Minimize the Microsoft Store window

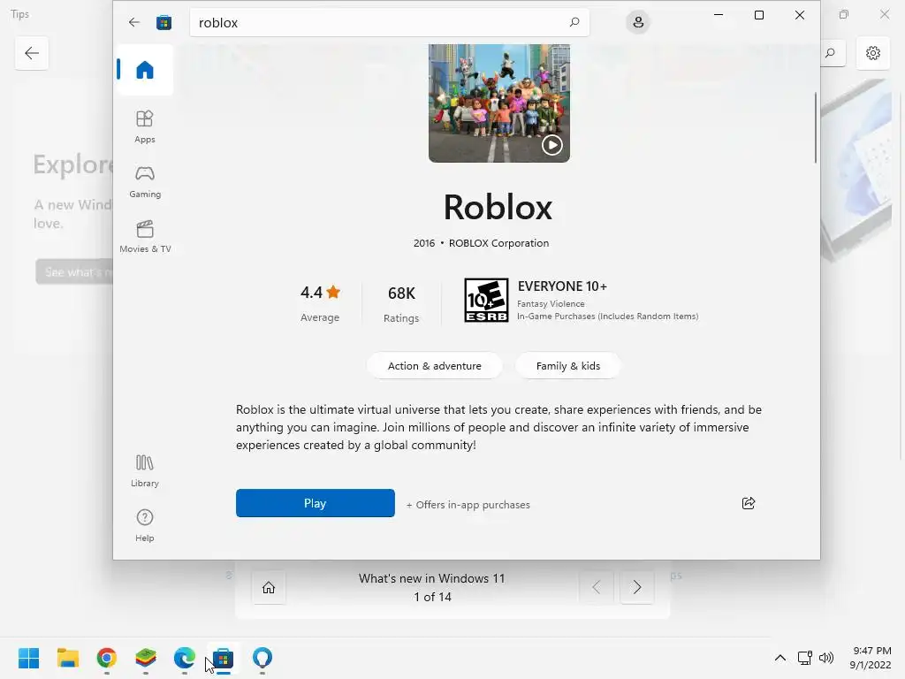719,15
